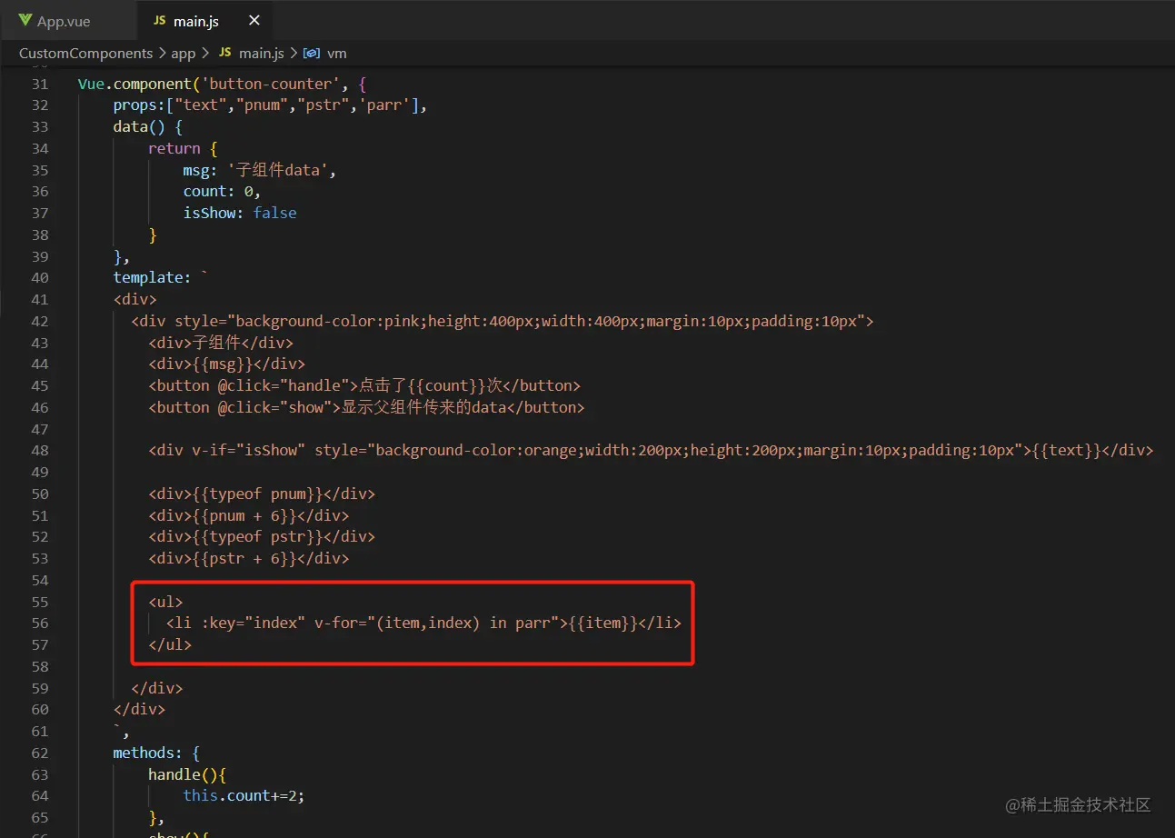
Task: Click line number 54 in gutter
Action: [39, 580]
